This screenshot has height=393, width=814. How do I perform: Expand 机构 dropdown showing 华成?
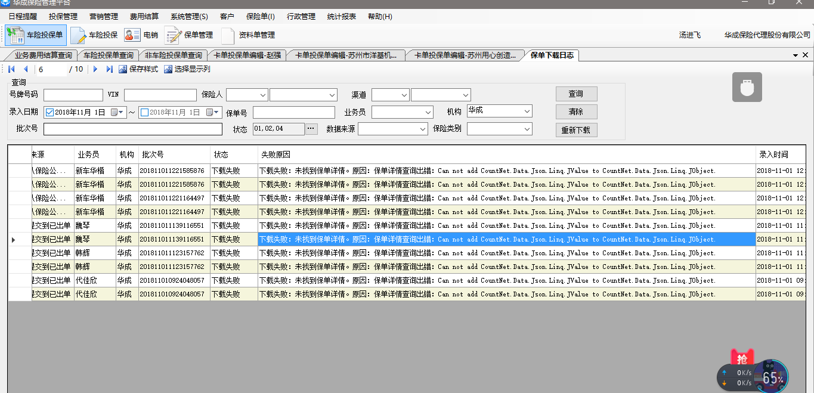[527, 111]
